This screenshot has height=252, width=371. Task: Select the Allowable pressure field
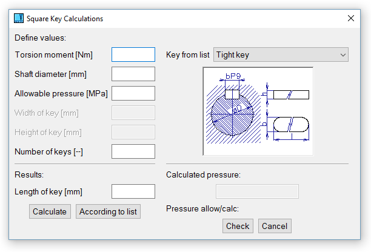(x=133, y=93)
